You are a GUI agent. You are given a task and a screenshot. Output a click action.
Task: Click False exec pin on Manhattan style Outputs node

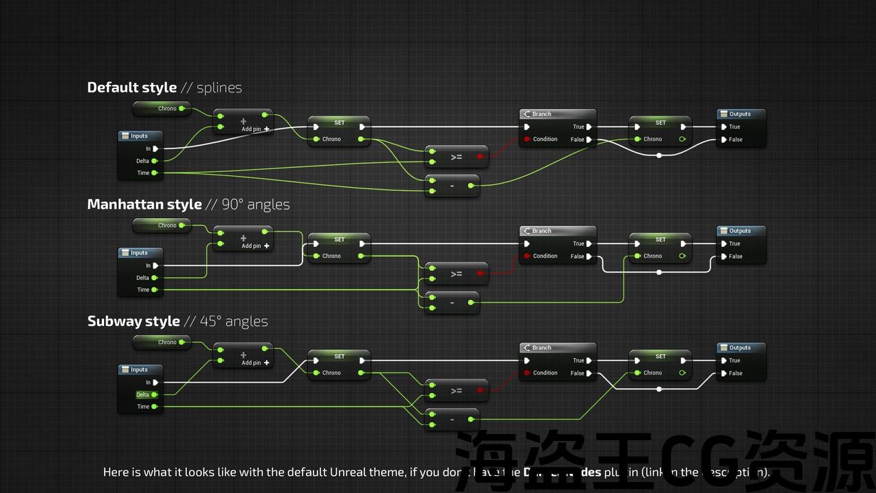(724, 257)
